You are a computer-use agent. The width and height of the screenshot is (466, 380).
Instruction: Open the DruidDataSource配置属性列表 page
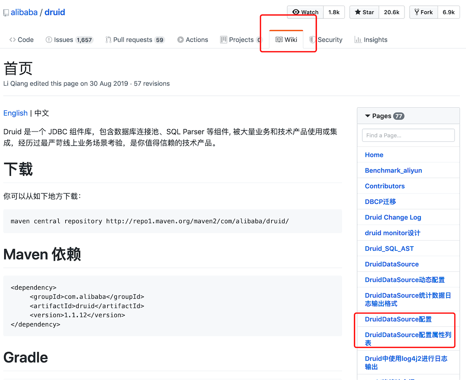click(408, 339)
